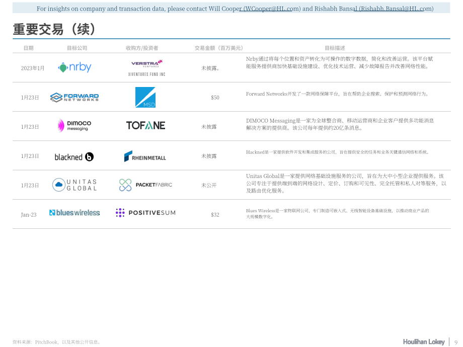The height and width of the screenshot is (347, 463).
Task: Select the TOFANE logo
Action: [x=145, y=125]
